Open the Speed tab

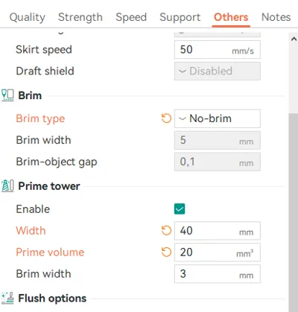pyautogui.click(x=131, y=17)
